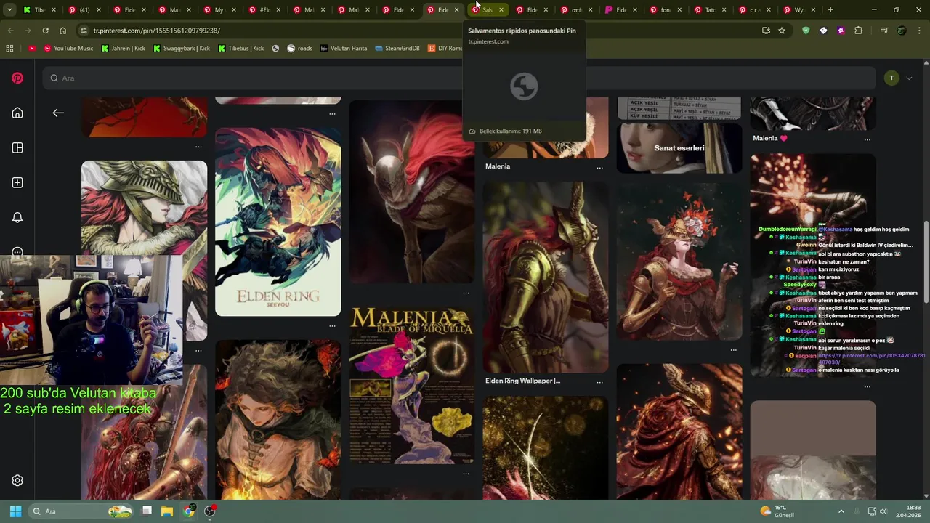Open the green shield extension icon
This screenshot has height=523, width=930.
806,31
